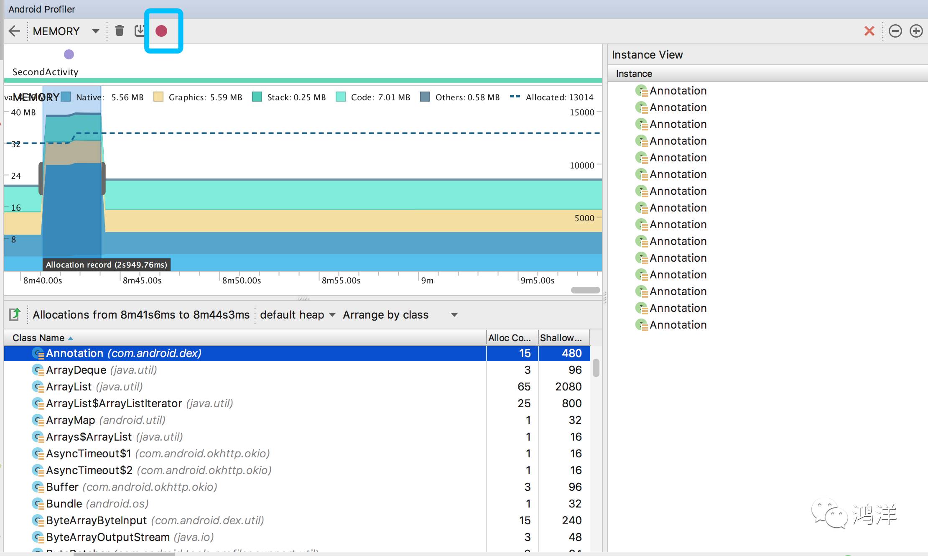Open the default heap dropdown
928x556 pixels.
[x=297, y=315]
